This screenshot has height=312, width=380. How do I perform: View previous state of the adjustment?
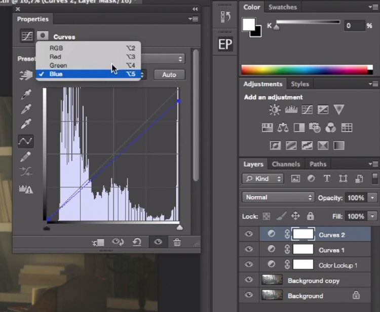(x=118, y=242)
